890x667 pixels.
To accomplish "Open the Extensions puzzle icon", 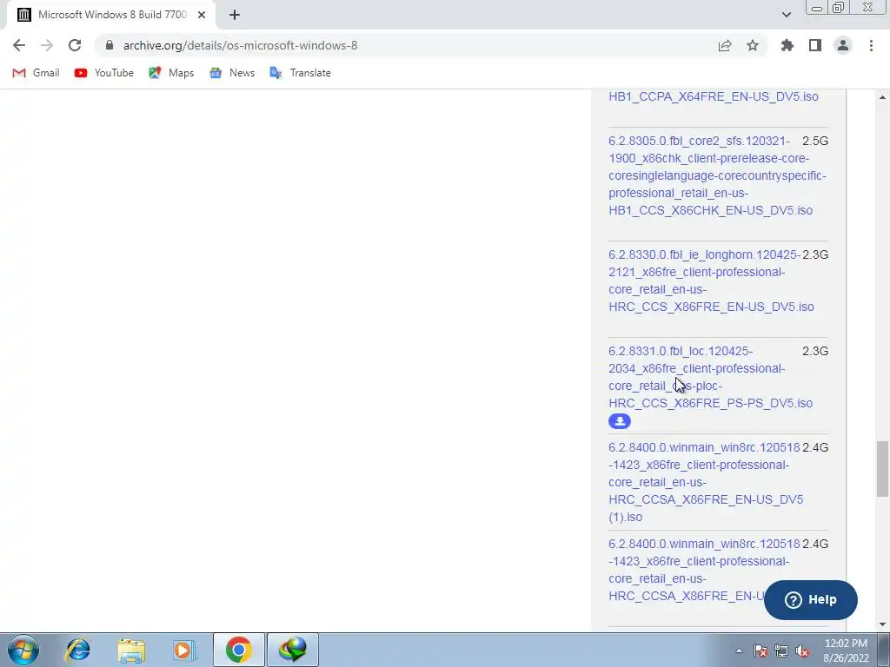I will tap(787, 45).
